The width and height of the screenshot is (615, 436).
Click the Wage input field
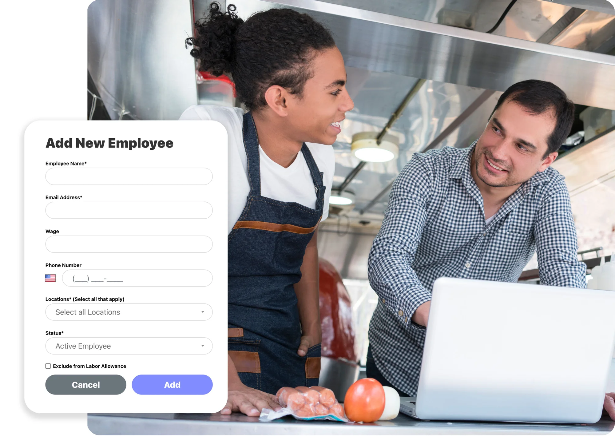click(x=129, y=244)
